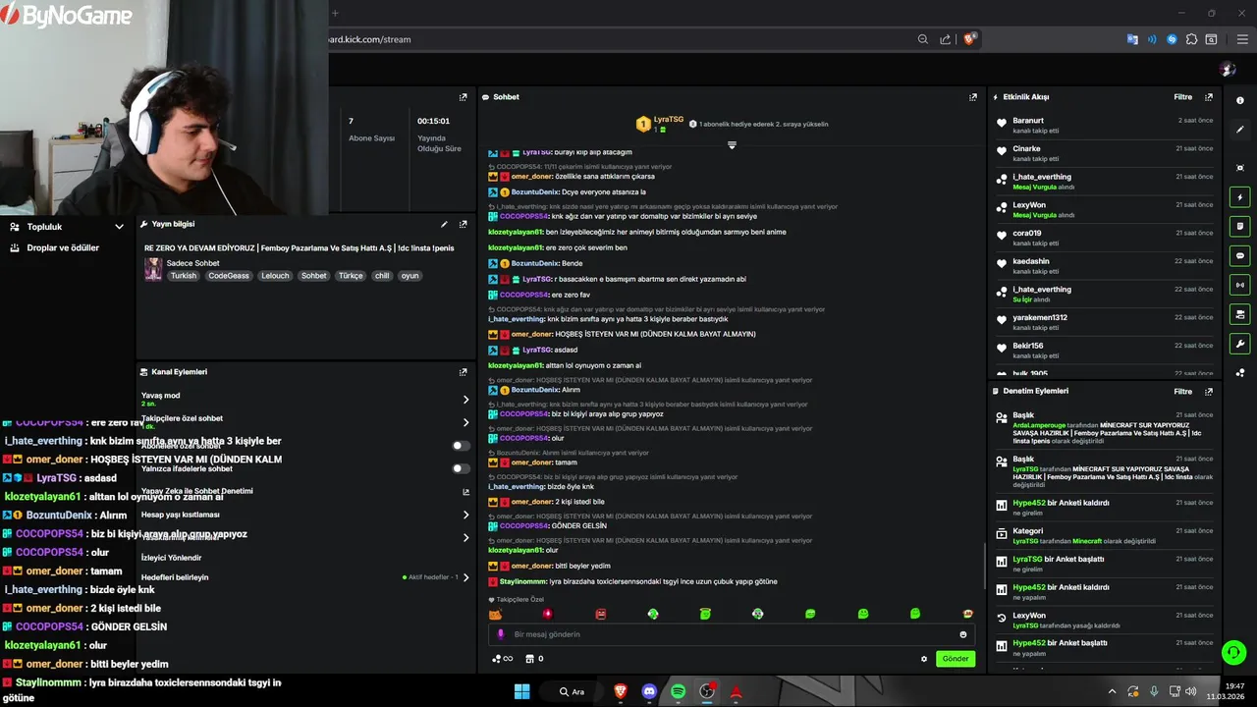Screen dimensions: 1257x707
Task: Click kaedashin in activity feed
Action: 1031,261
